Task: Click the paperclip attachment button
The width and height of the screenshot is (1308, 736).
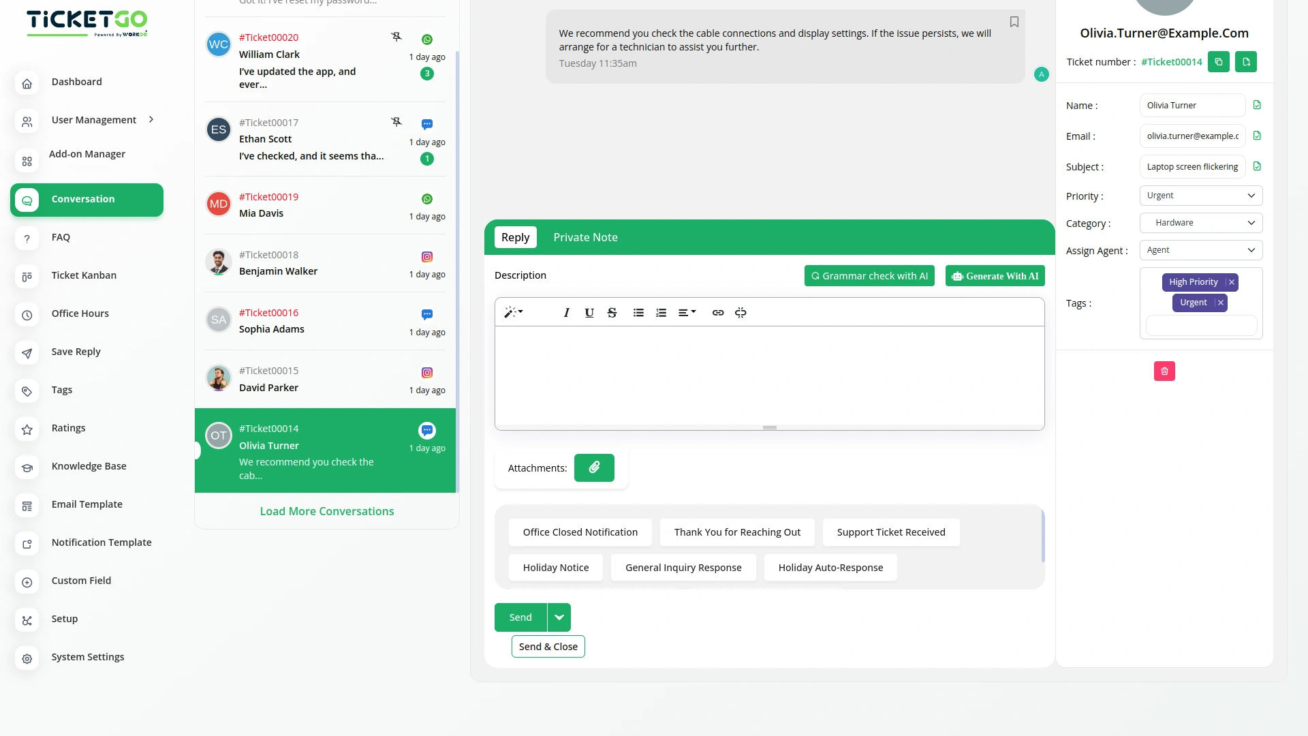Action: point(594,467)
